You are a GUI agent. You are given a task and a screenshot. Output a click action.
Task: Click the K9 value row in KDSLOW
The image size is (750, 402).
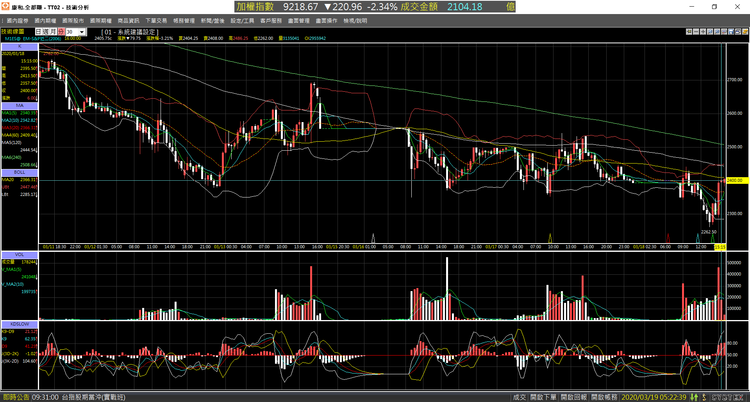[x=20, y=339]
